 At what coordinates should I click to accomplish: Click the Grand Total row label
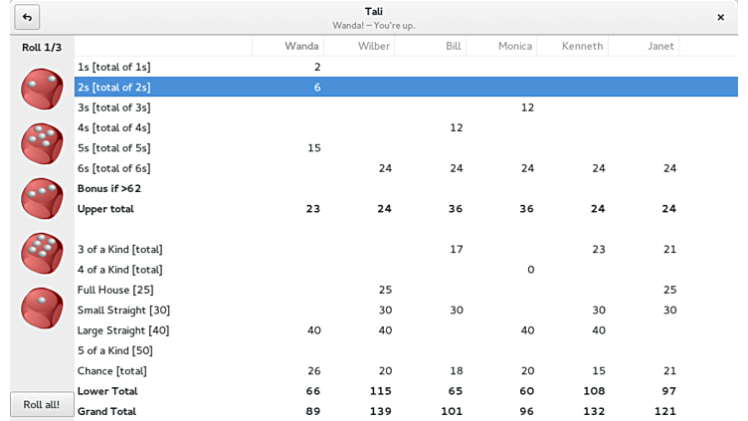[x=106, y=411]
